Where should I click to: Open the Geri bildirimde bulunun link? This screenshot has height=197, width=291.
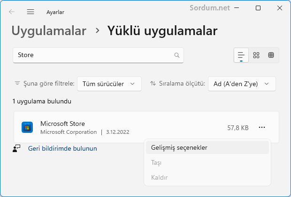(x=62, y=148)
